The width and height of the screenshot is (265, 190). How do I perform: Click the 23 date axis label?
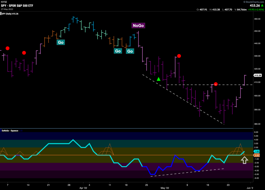point(228,185)
